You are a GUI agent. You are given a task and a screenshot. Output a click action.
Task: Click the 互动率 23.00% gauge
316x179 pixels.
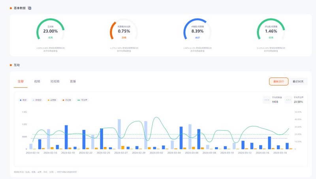pyautogui.click(x=50, y=31)
